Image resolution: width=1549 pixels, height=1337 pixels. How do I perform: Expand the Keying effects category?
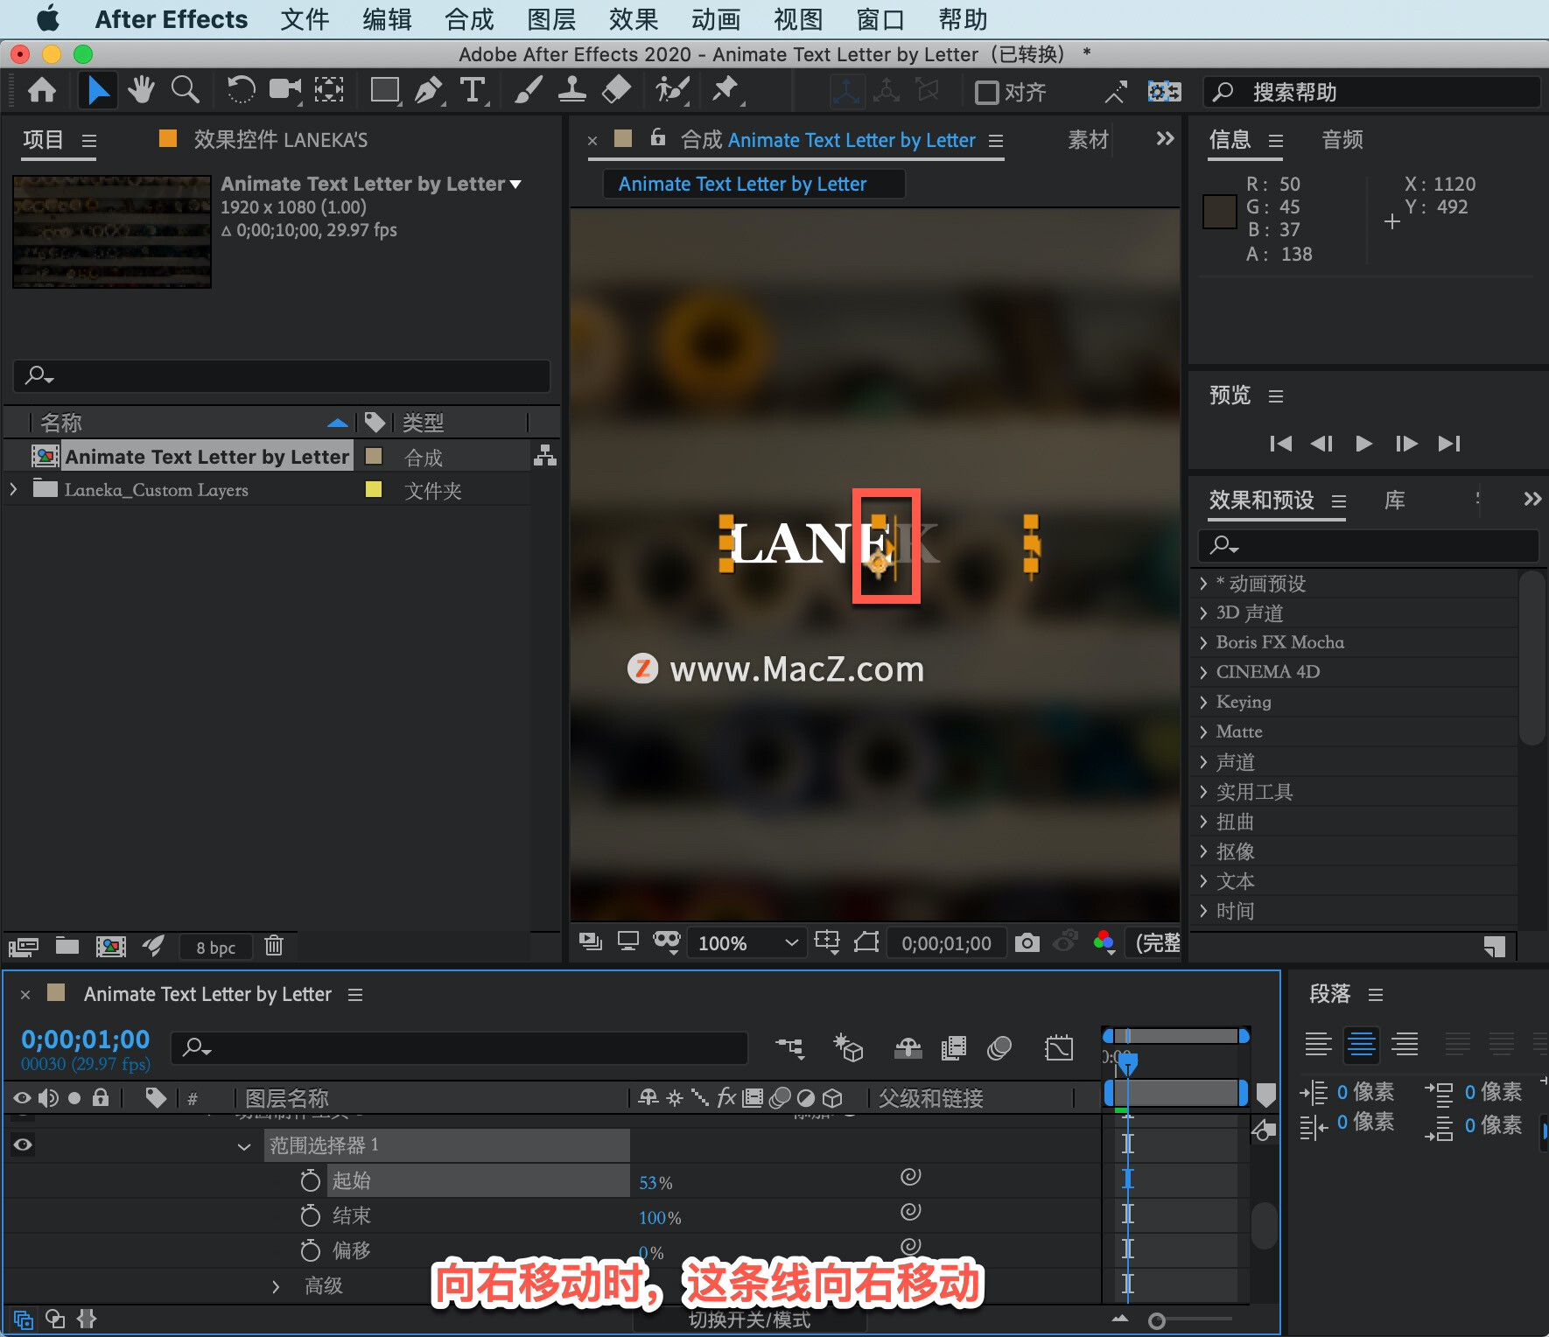click(x=1203, y=703)
